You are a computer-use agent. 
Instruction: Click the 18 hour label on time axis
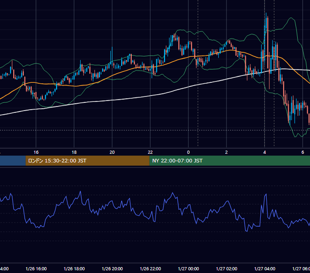pyautogui.click(x=74, y=152)
